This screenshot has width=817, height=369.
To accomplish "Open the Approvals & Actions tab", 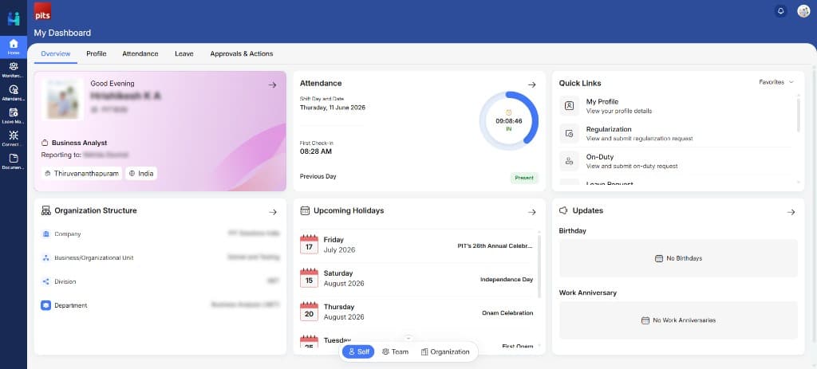I will pyautogui.click(x=241, y=53).
